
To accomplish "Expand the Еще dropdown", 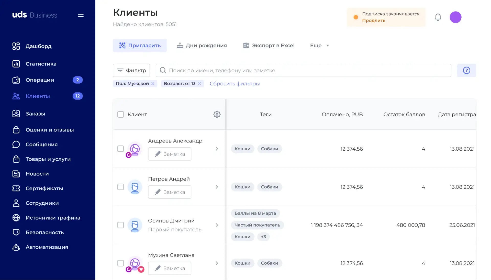I will 320,46.
